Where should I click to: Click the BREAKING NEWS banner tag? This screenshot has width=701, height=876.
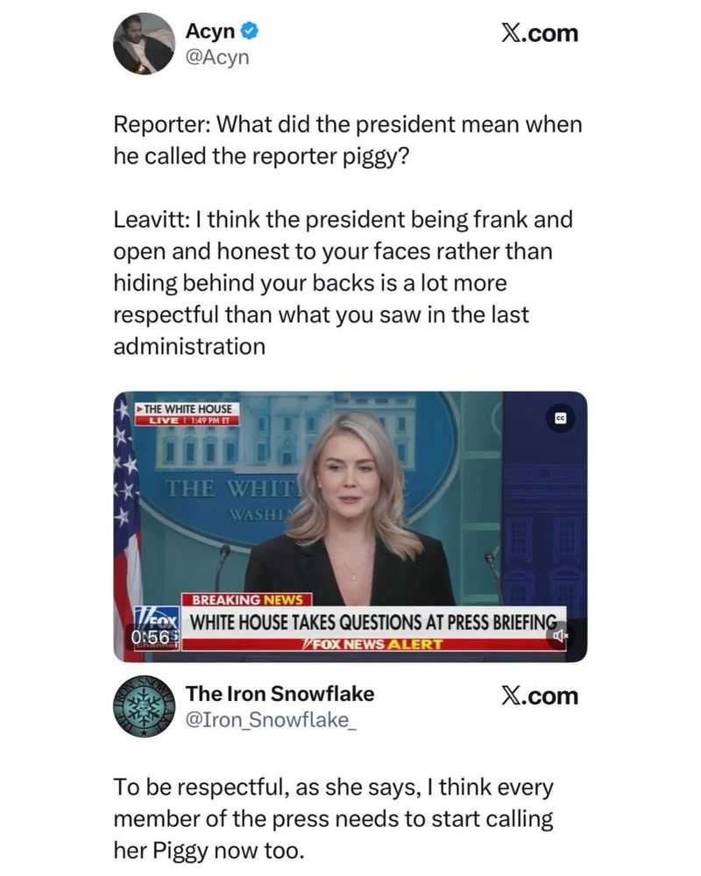click(246, 600)
